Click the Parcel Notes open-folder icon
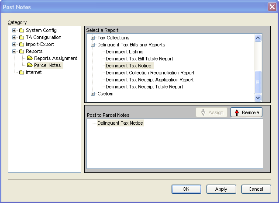Image resolution: width=279 pixels, height=203 pixels. 30,65
